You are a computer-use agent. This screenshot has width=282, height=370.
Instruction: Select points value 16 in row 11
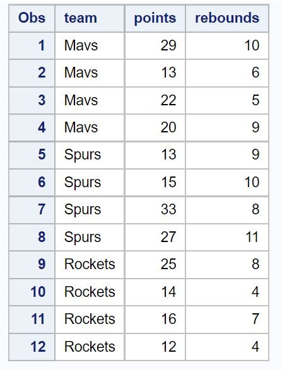click(x=155, y=320)
